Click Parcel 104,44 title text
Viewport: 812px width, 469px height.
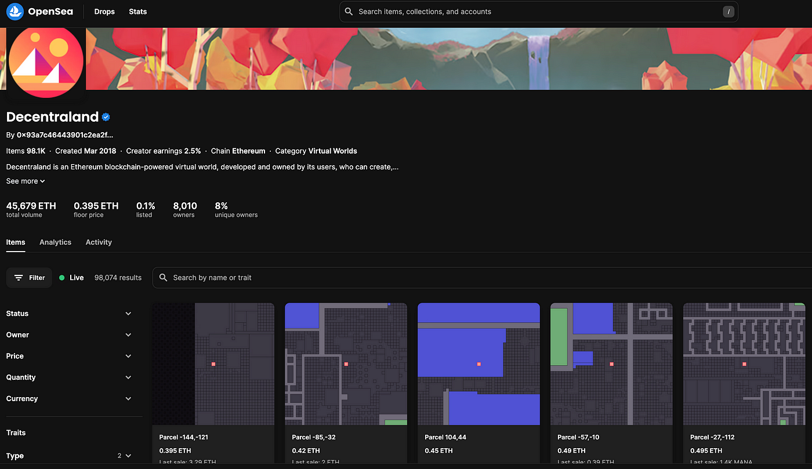tap(445, 438)
